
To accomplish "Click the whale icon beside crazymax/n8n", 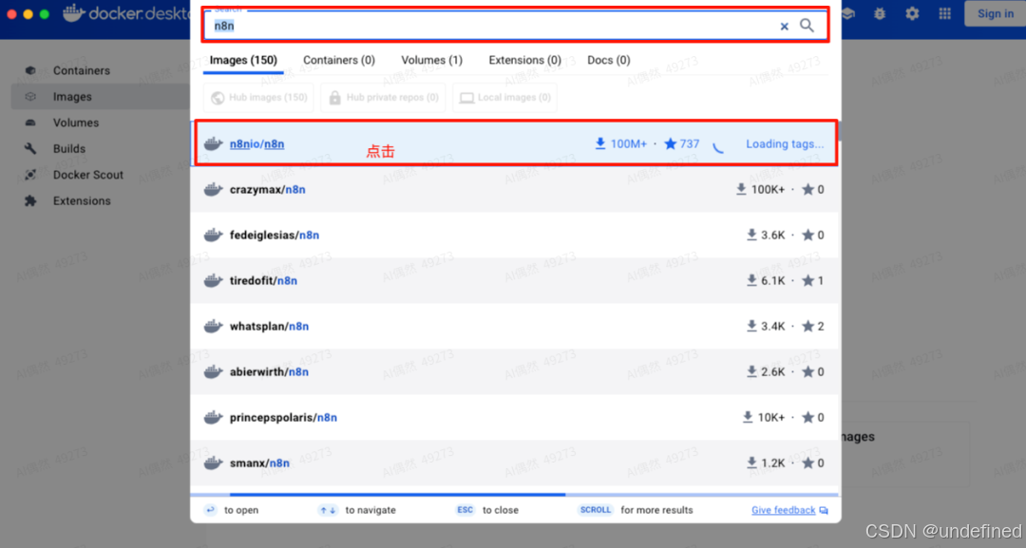I will pyautogui.click(x=214, y=190).
